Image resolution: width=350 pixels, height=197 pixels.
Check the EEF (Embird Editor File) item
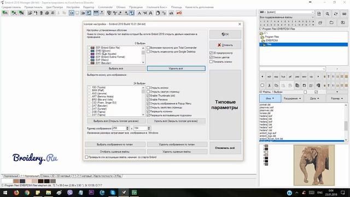(x=89, y=48)
